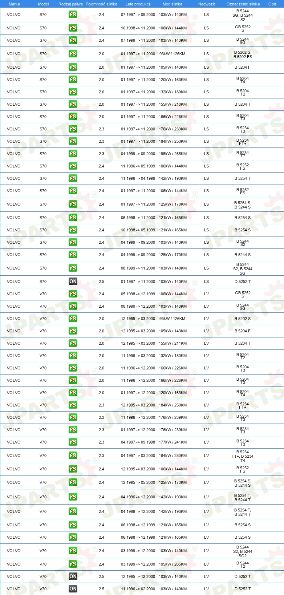This screenshot has width=284, height=595.
Task: Click the date range 04.1997 -> 09.1998
Action: pos(138,442)
